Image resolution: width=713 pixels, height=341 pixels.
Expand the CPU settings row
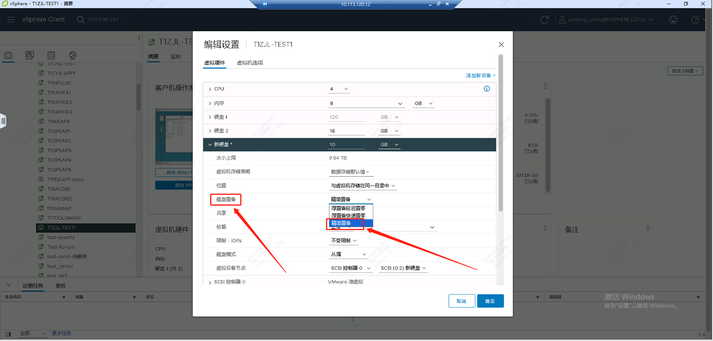pyautogui.click(x=210, y=89)
